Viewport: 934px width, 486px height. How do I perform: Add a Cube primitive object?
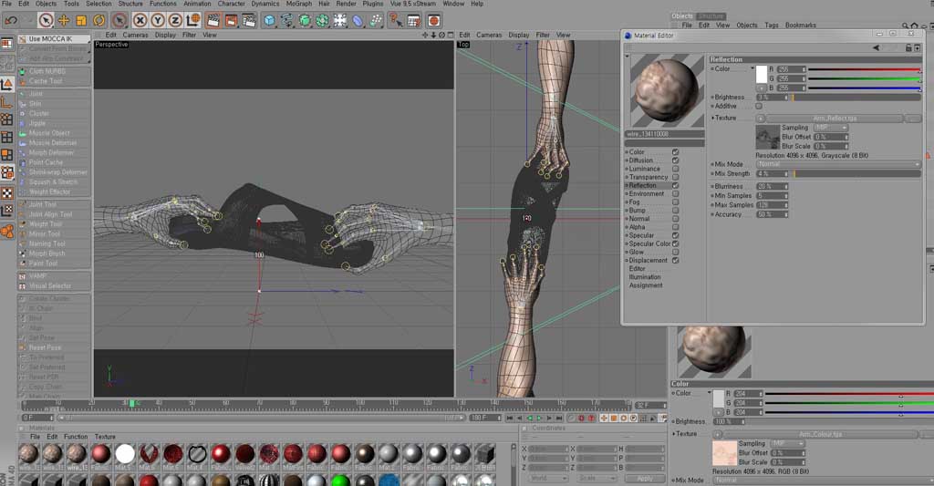[269, 21]
